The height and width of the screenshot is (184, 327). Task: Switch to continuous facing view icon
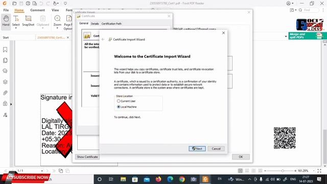coord(260,171)
